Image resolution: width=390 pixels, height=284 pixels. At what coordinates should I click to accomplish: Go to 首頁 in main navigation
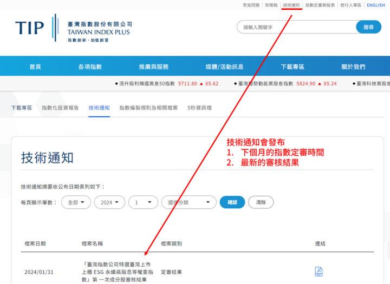pyautogui.click(x=35, y=67)
